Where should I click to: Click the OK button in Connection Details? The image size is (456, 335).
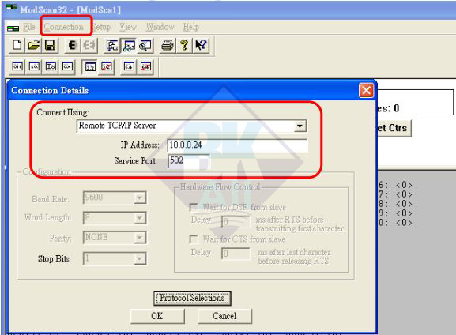pos(157,316)
